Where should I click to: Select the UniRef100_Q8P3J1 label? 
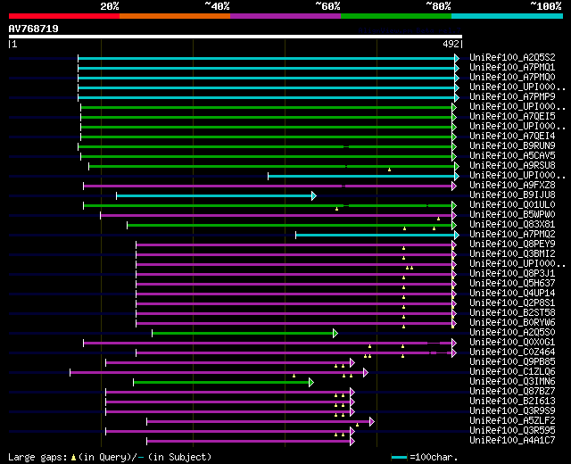coord(512,274)
